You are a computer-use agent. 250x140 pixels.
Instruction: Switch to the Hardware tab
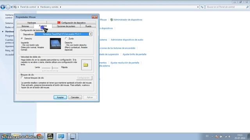32,23
